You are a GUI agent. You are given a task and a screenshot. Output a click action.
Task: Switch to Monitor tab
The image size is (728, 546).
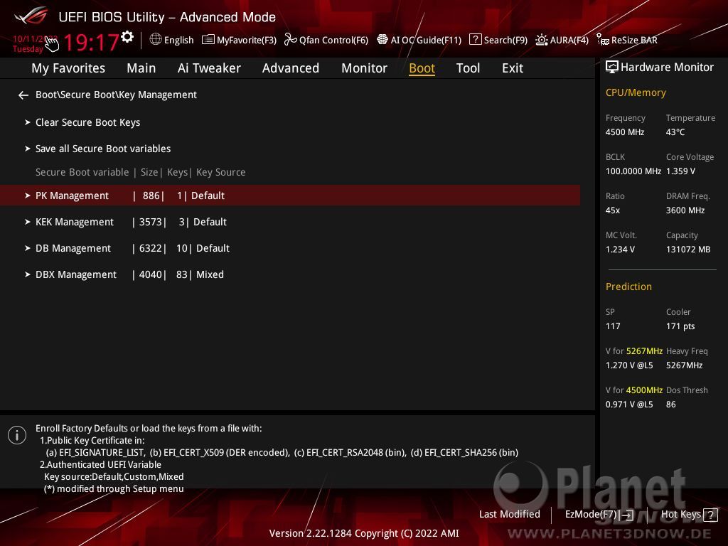[364, 68]
